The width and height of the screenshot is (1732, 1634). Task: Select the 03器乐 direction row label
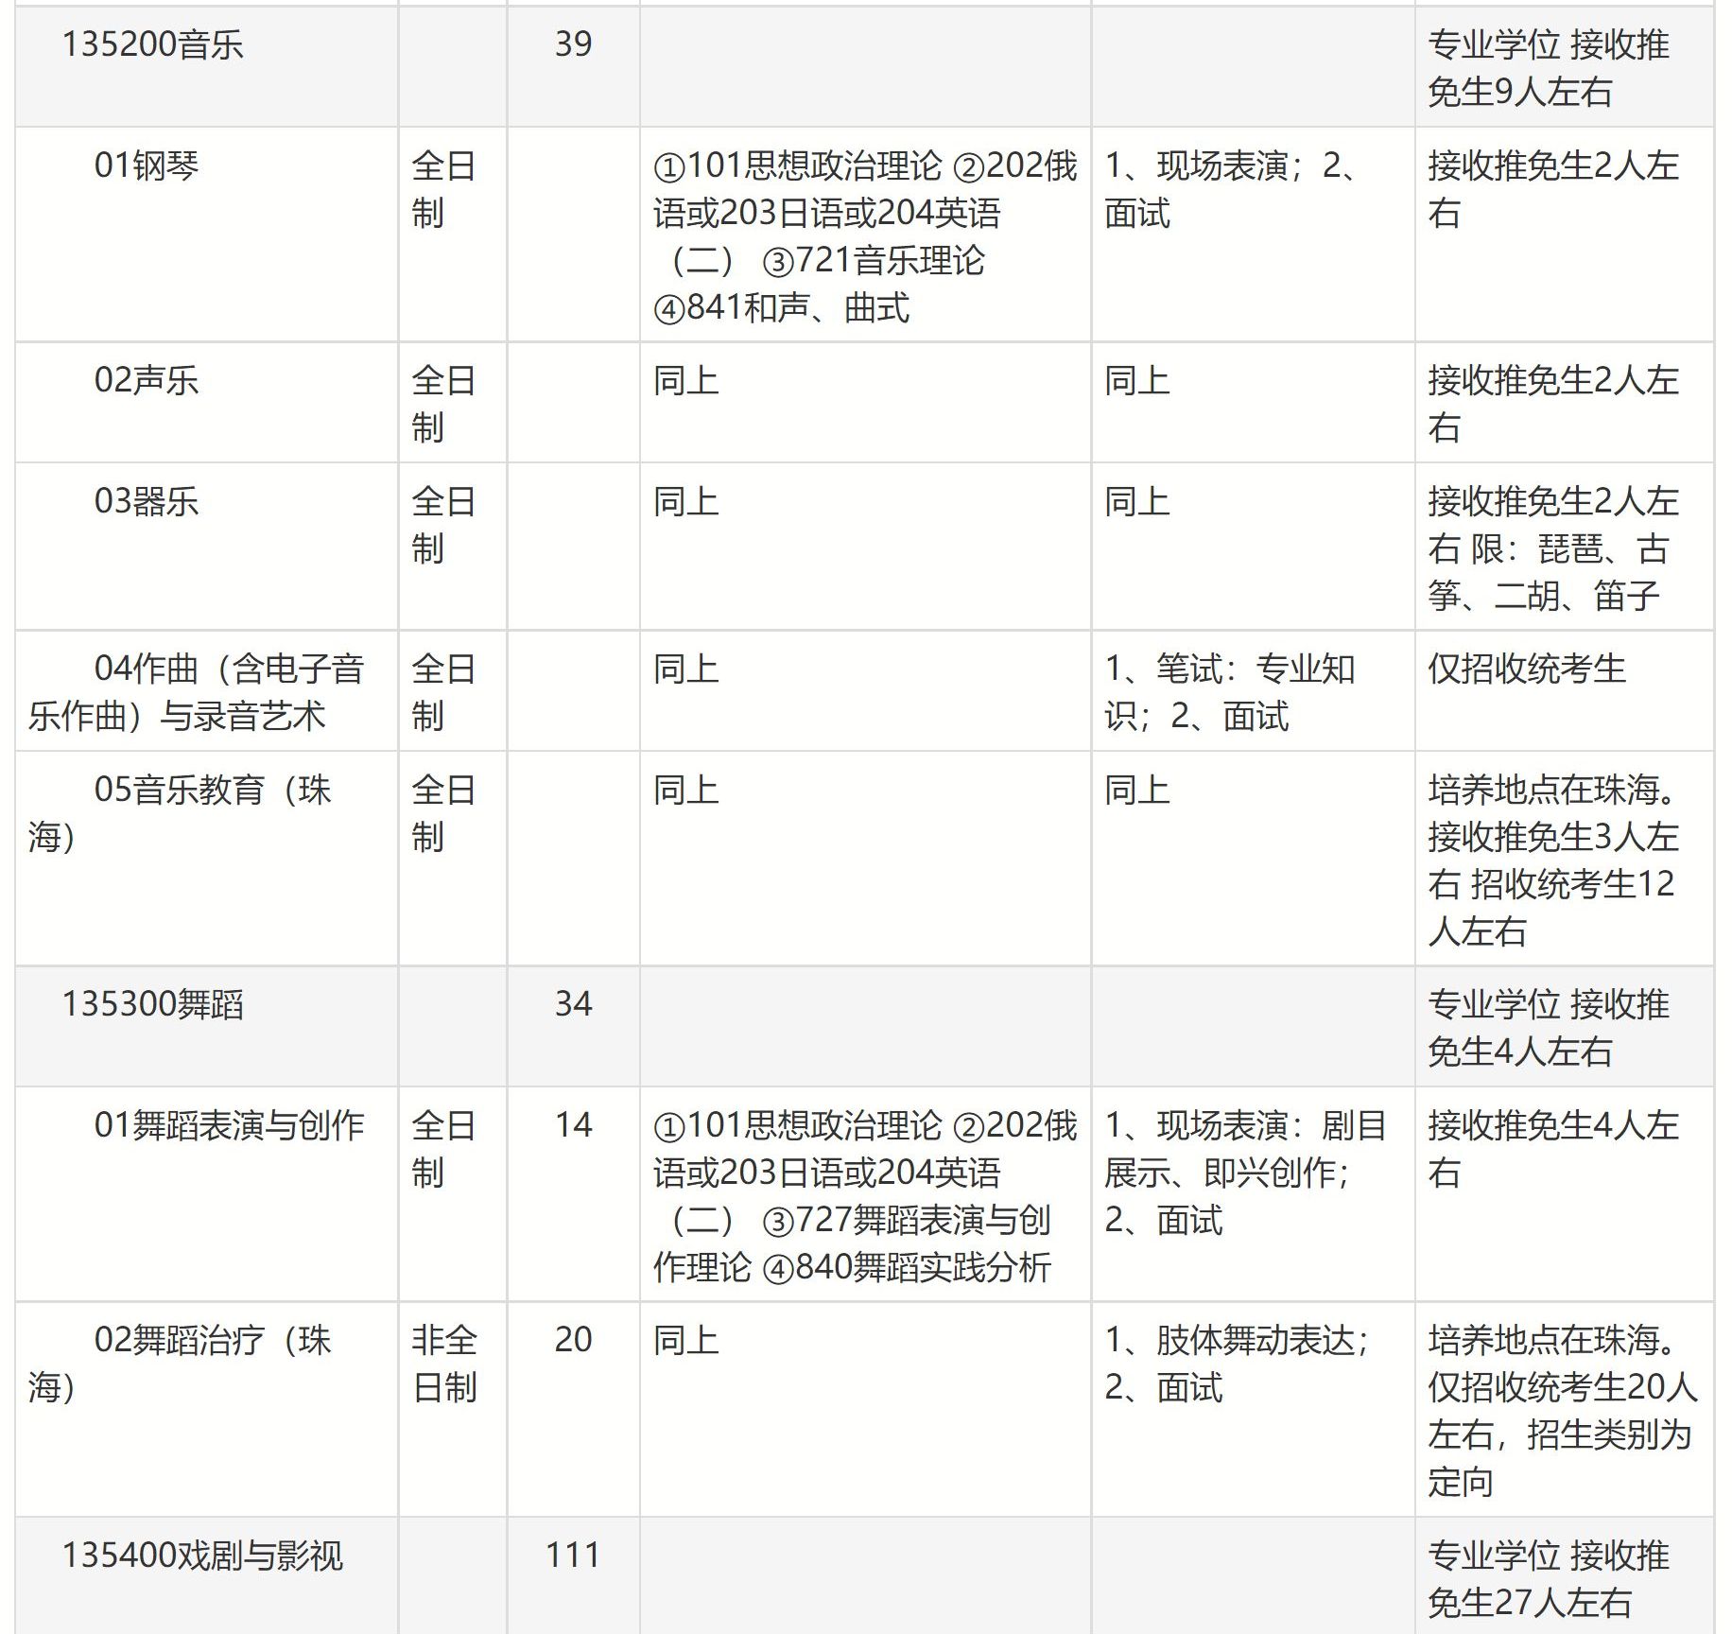coord(147,501)
